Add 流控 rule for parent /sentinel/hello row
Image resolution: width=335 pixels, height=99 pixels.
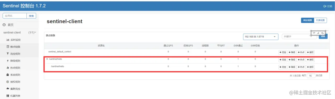tap(283, 60)
